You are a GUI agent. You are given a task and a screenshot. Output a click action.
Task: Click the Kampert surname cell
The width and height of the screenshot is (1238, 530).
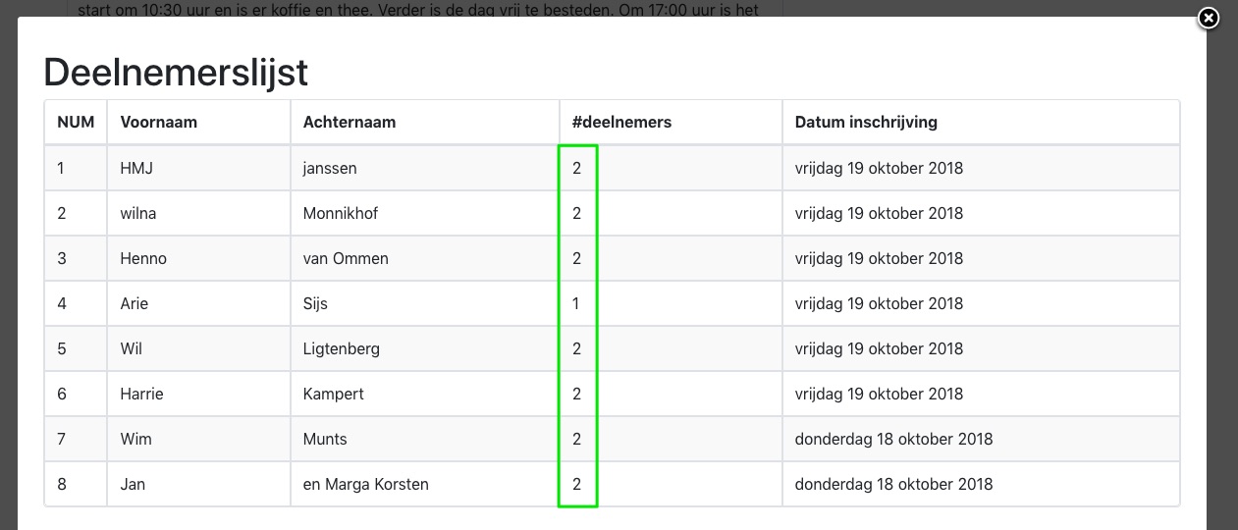tap(425, 394)
